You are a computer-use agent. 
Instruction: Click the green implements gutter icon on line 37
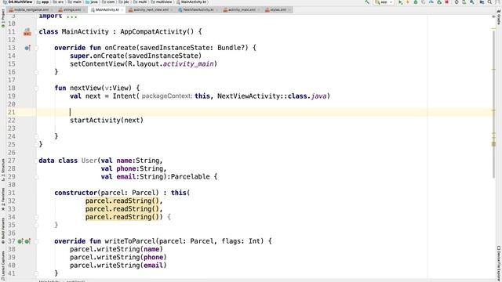(x=20, y=241)
